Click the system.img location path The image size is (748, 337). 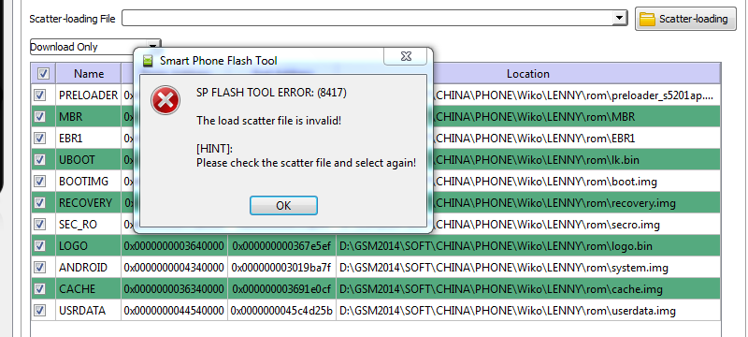[504, 268]
